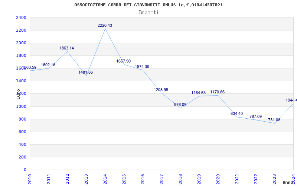The image size is (297, 186).
Task: Click the y-axis tick 600
Action: pyautogui.click(x=22, y=132)
